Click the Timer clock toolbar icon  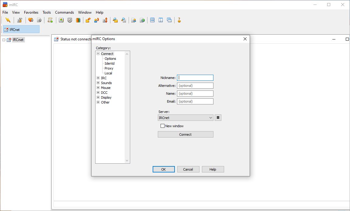[70, 20]
